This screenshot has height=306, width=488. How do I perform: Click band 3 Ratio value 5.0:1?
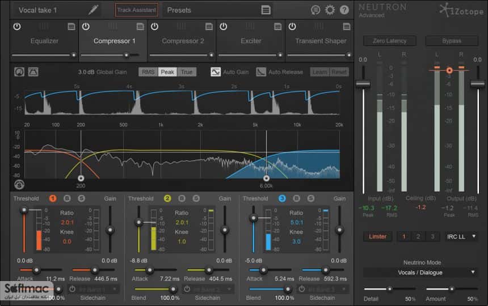(297, 223)
